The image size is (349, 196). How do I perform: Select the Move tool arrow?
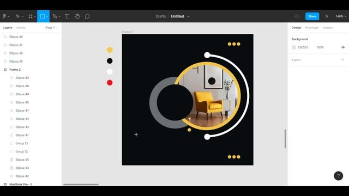(x=17, y=16)
